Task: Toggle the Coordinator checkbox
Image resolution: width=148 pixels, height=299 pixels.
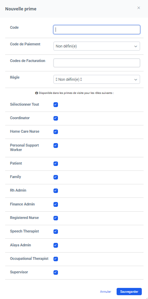Action: (56, 118)
